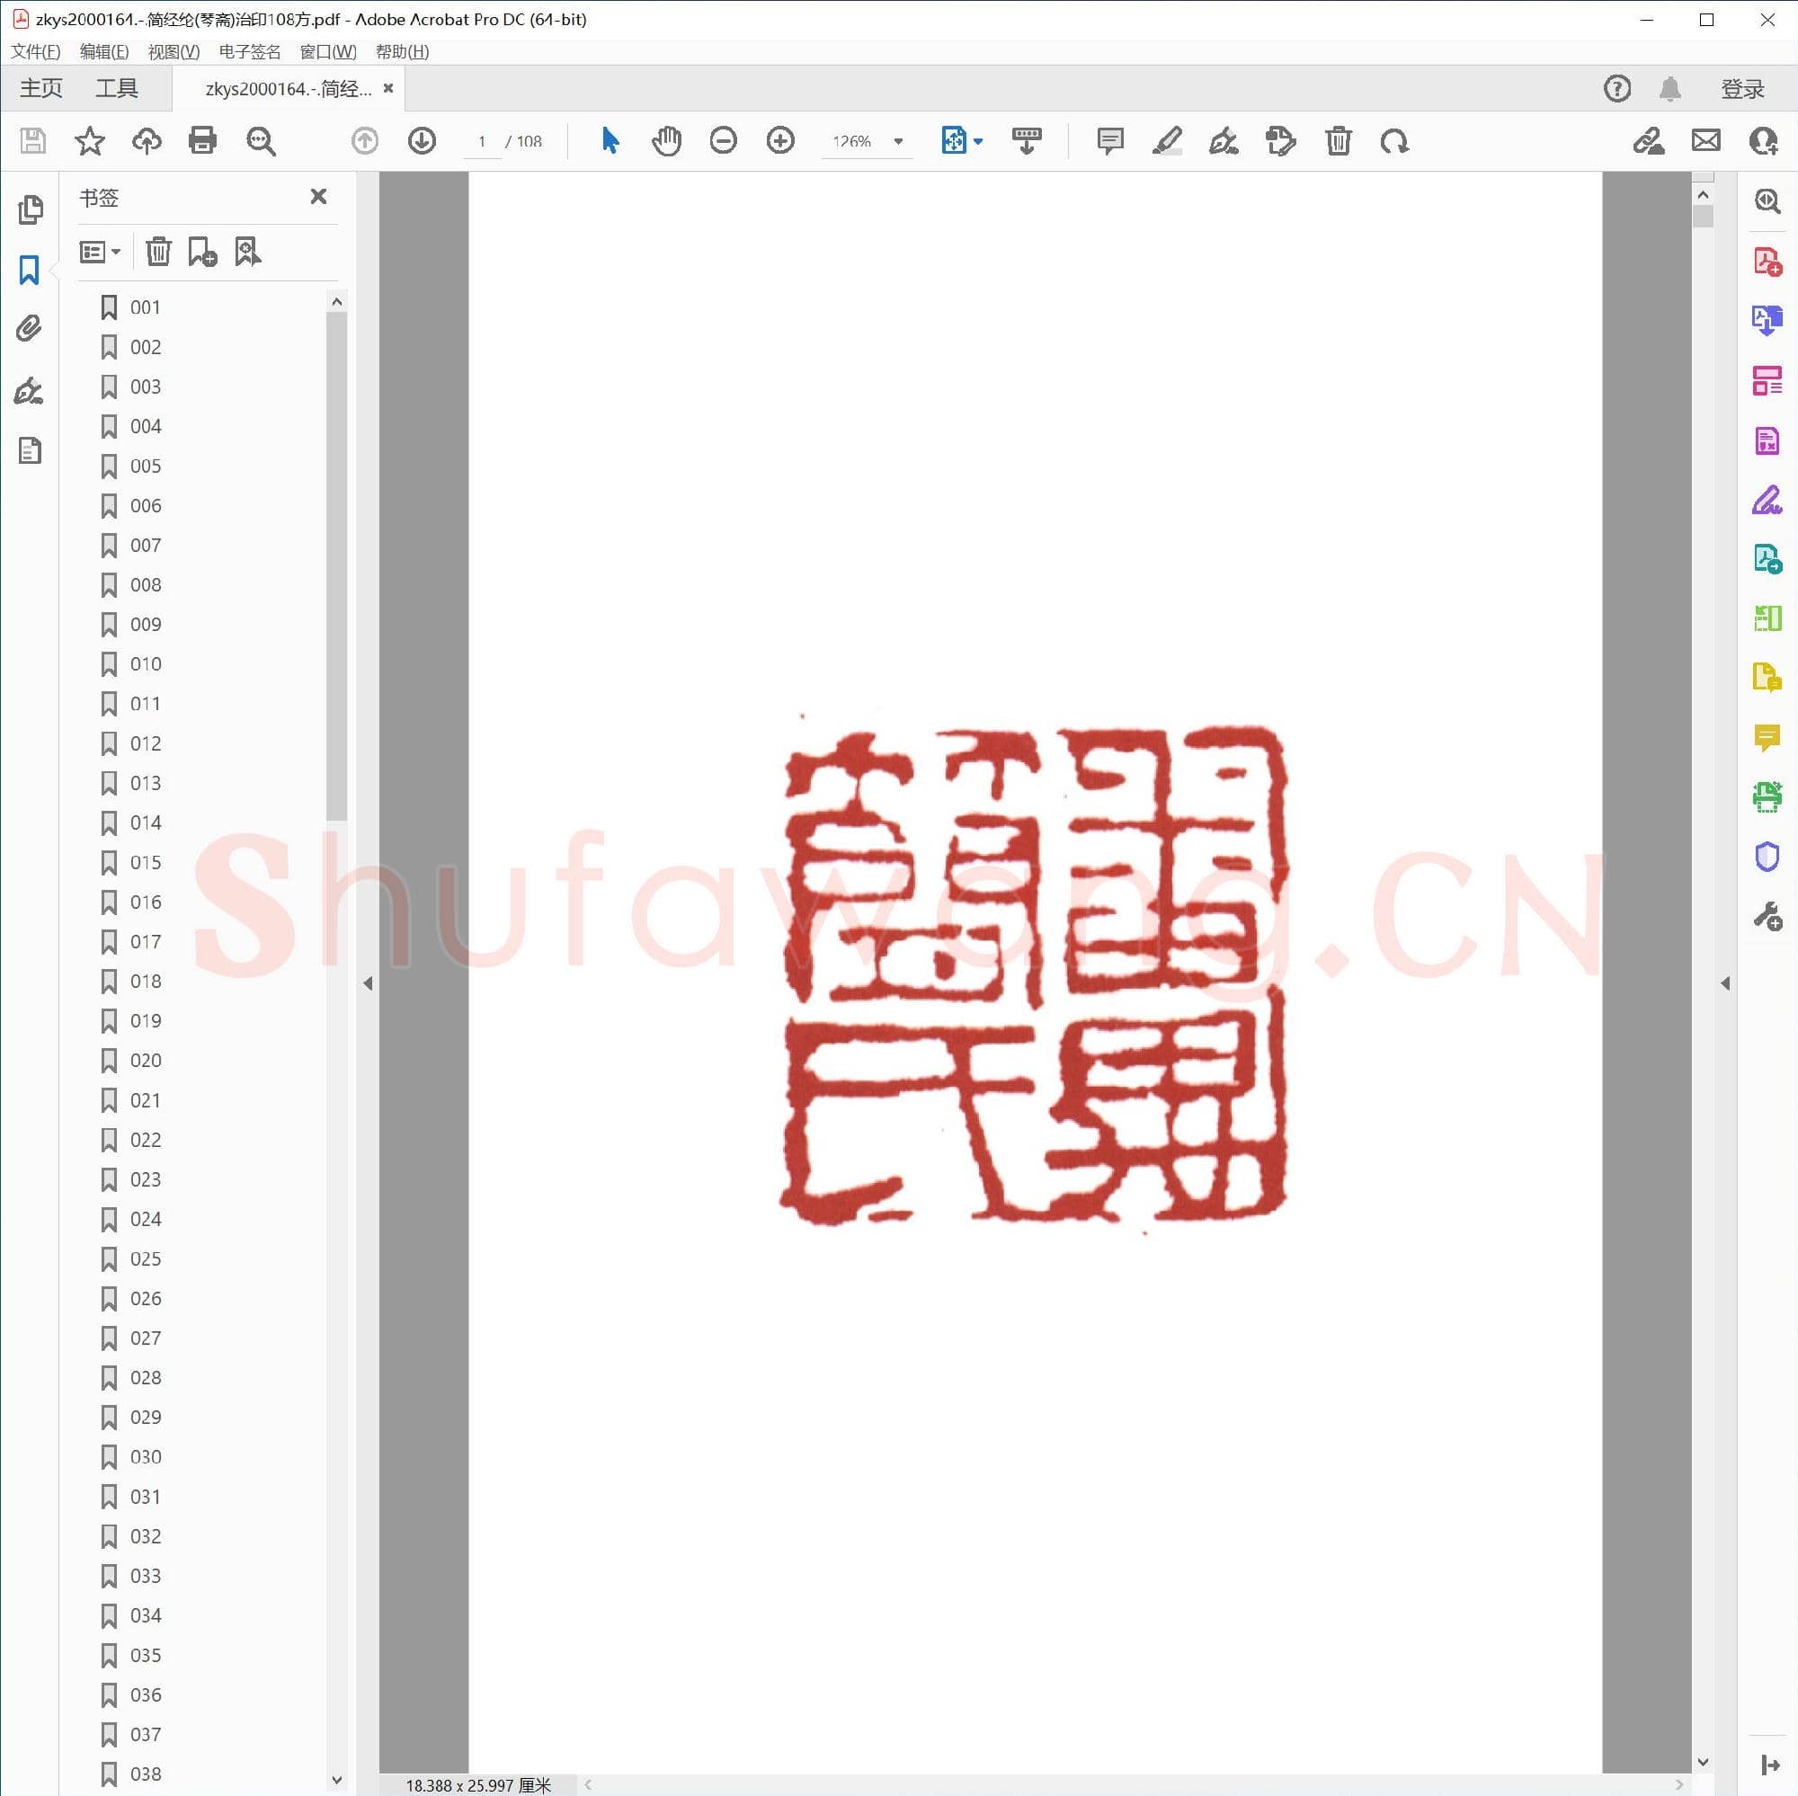Open the bookmark options dropdown

[100, 252]
